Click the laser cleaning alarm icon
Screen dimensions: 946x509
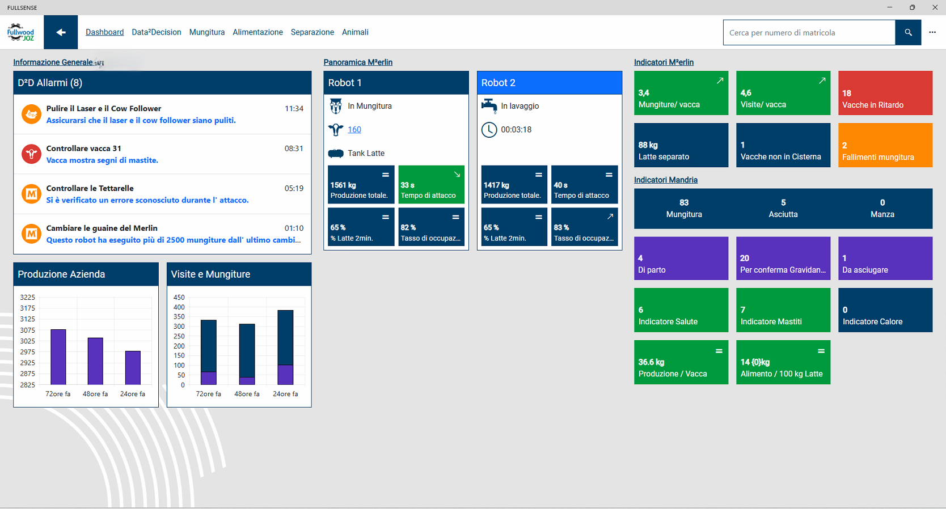tap(31, 114)
